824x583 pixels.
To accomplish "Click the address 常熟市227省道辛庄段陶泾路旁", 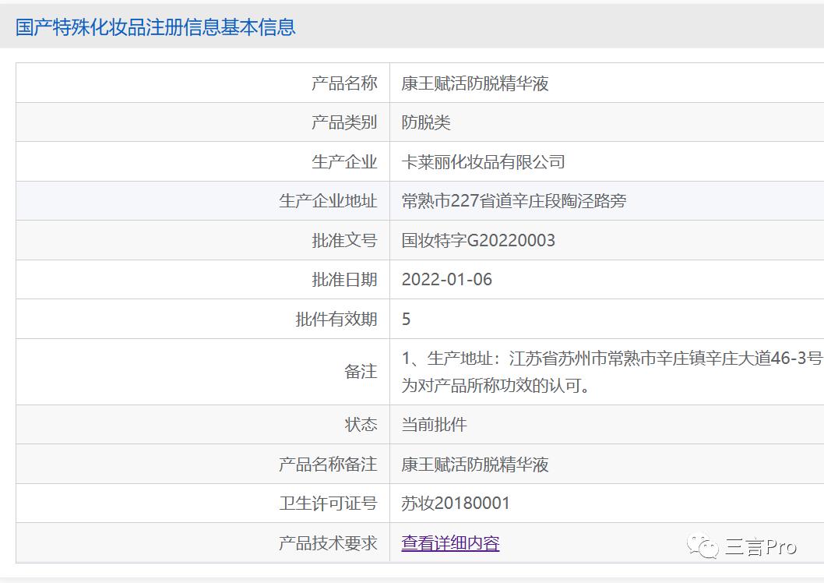I will [514, 201].
